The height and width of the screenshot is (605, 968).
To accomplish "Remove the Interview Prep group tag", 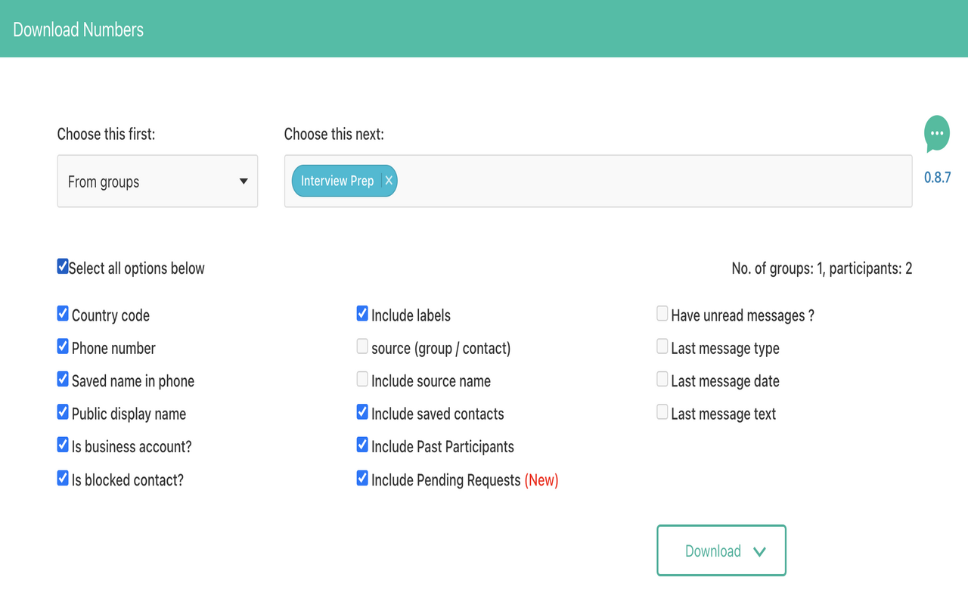I will pyautogui.click(x=388, y=181).
